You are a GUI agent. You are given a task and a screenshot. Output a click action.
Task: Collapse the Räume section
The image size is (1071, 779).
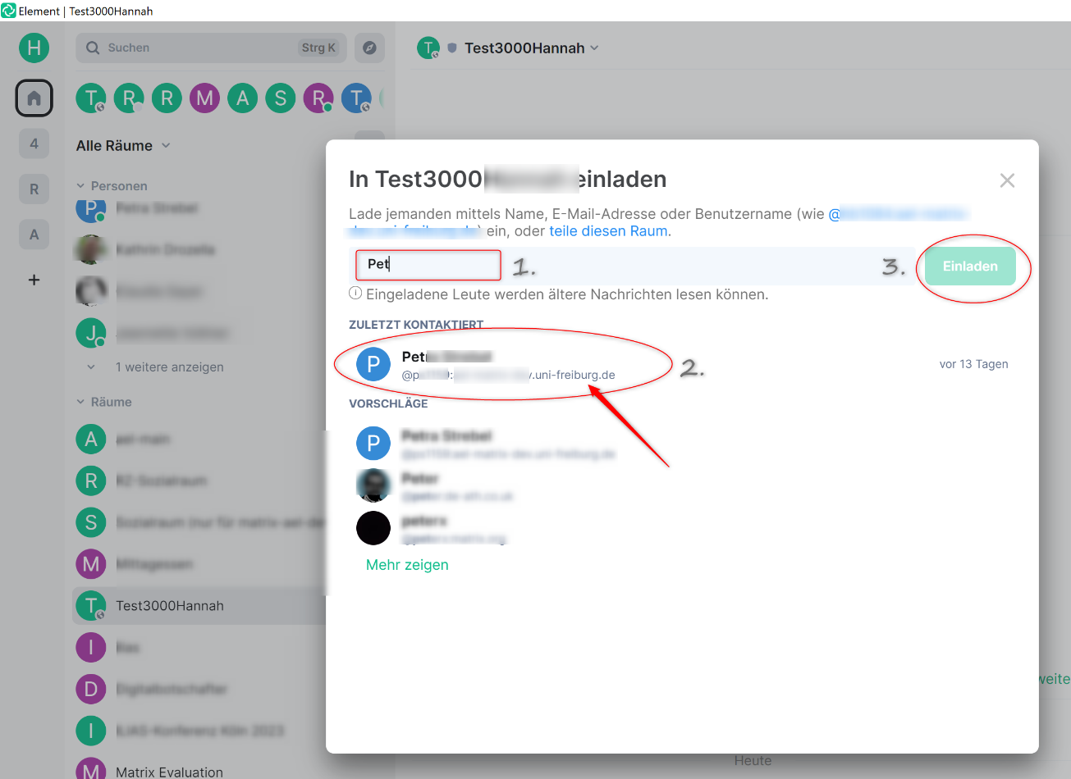pos(104,402)
